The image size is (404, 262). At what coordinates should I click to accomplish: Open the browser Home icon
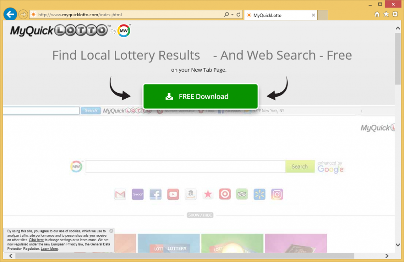tap(377, 15)
